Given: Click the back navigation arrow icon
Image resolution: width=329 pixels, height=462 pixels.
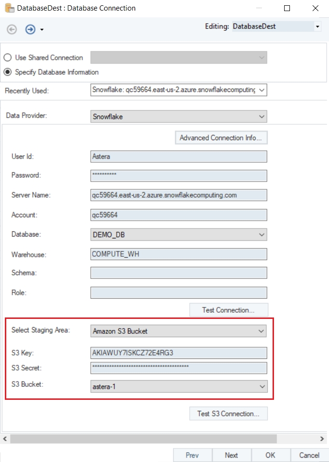Looking at the screenshot, I should [12, 29].
